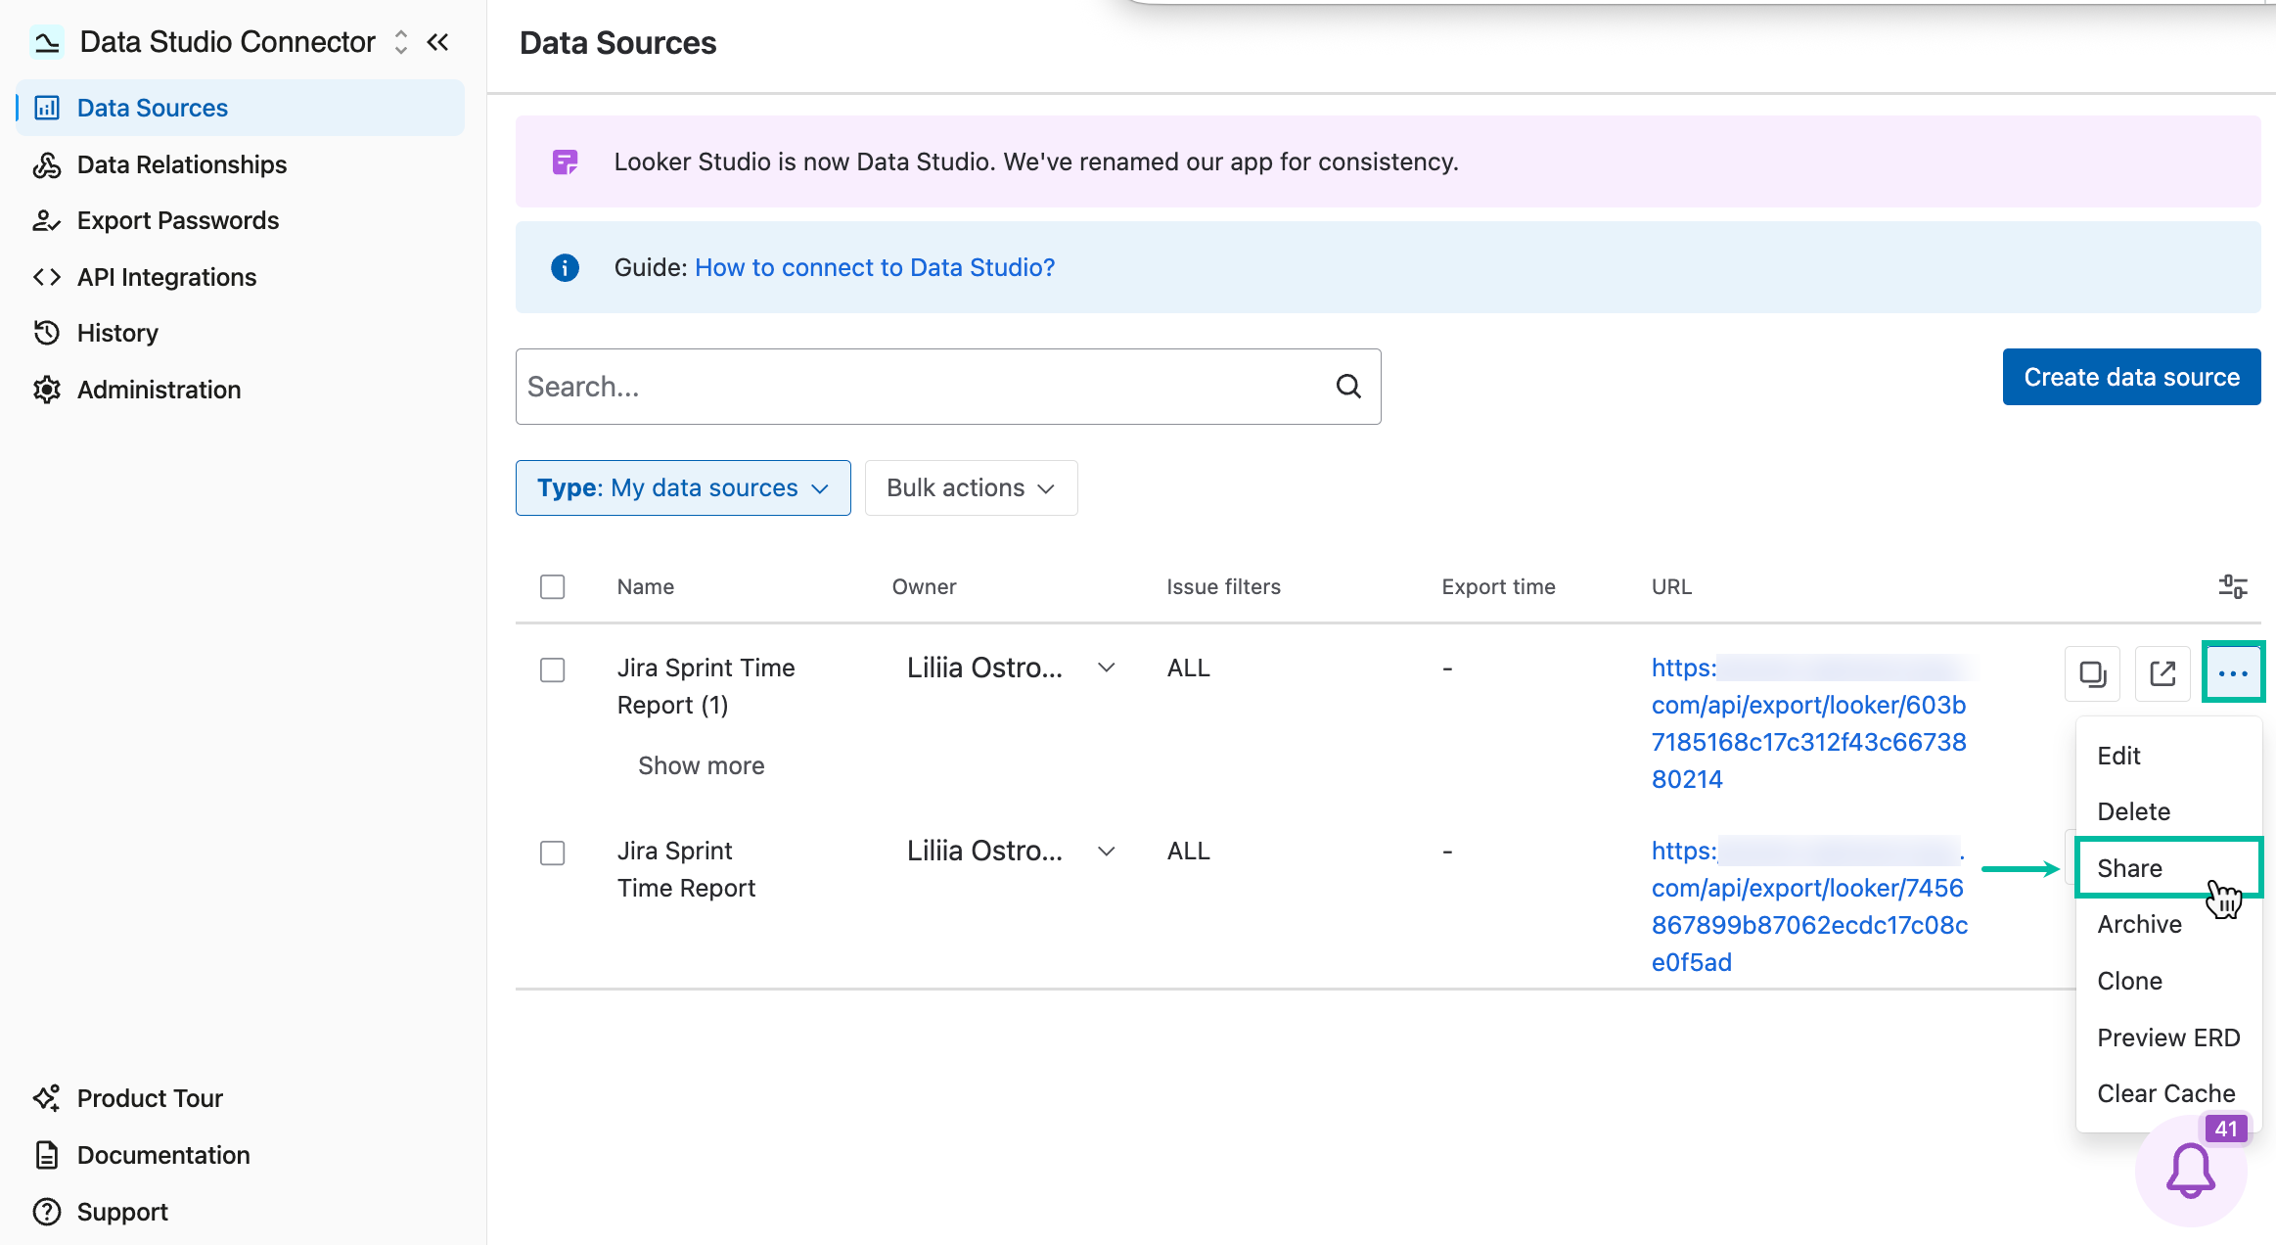Copy URL of Jira Sprint Time Report (1)
Image resolution: width=2276 pixels, height=1245 pixels.
[x=2092, y=673]
